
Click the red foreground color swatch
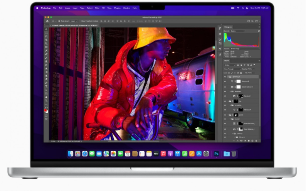pyautogui.click(x=45, y=110)
